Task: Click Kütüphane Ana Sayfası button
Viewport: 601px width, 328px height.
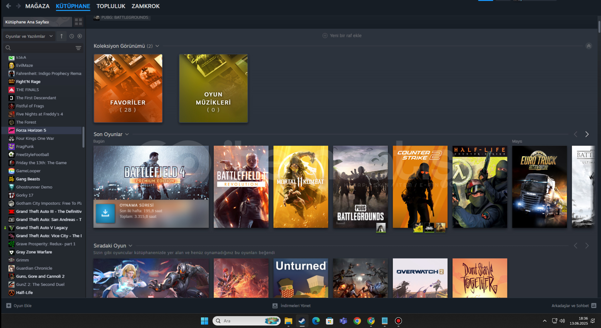Action: (x=38, y=22)
